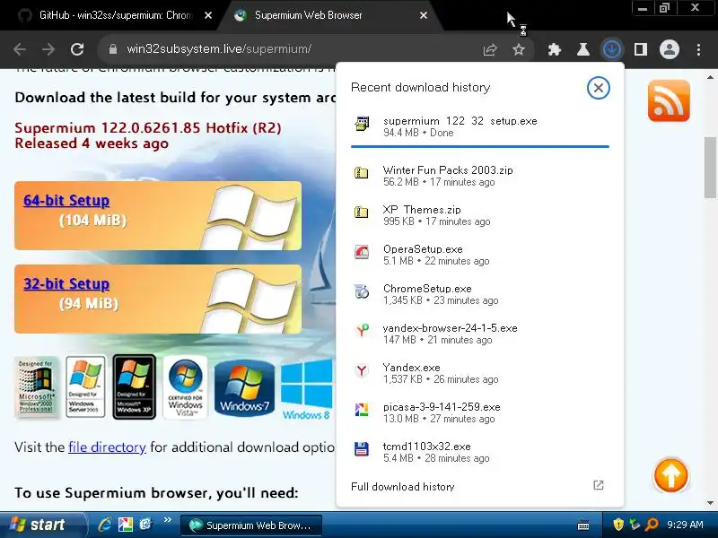Open the side panel button
This screenshot has width=718, height=538.
pyautogui.click(x=641, y=49)
